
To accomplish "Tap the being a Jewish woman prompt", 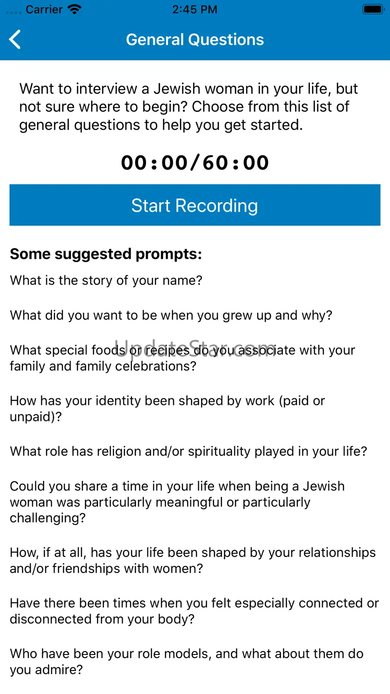I will coord(177,502).
